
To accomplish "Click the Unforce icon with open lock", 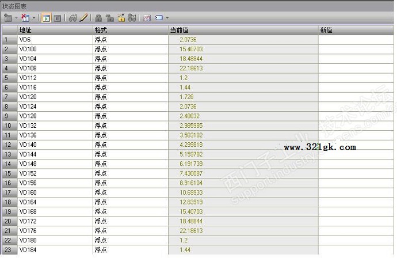I will pyautogui.click(x=109, y=18).
